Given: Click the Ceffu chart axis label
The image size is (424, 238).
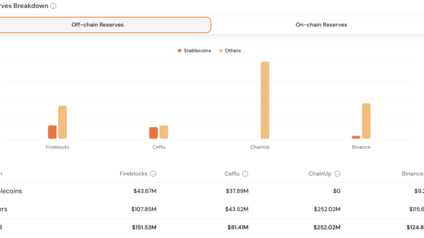Looking at the screenshot, I should coord(159,147).
